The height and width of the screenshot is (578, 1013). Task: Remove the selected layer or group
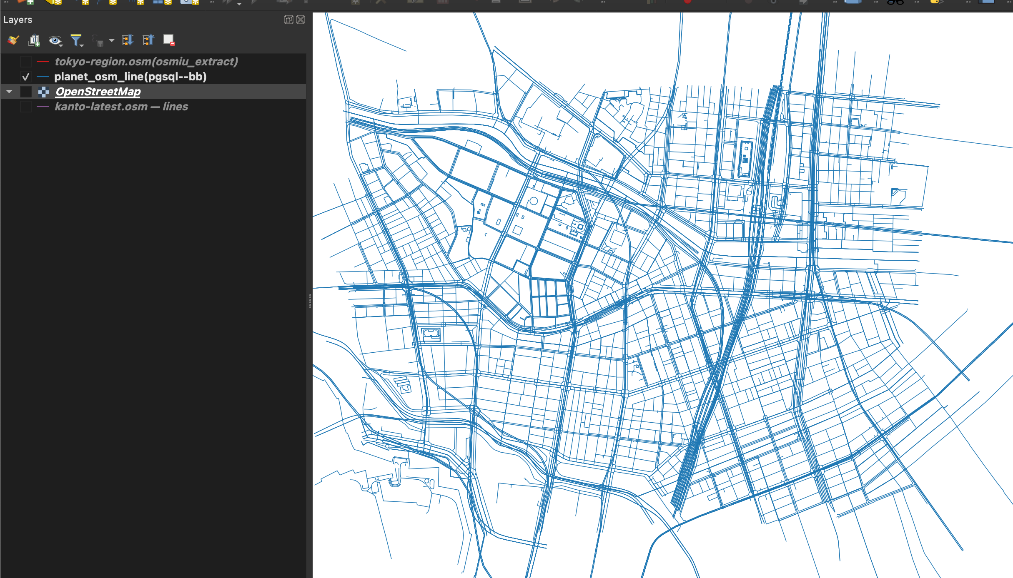pyautogui.click(x=169, y=40)
